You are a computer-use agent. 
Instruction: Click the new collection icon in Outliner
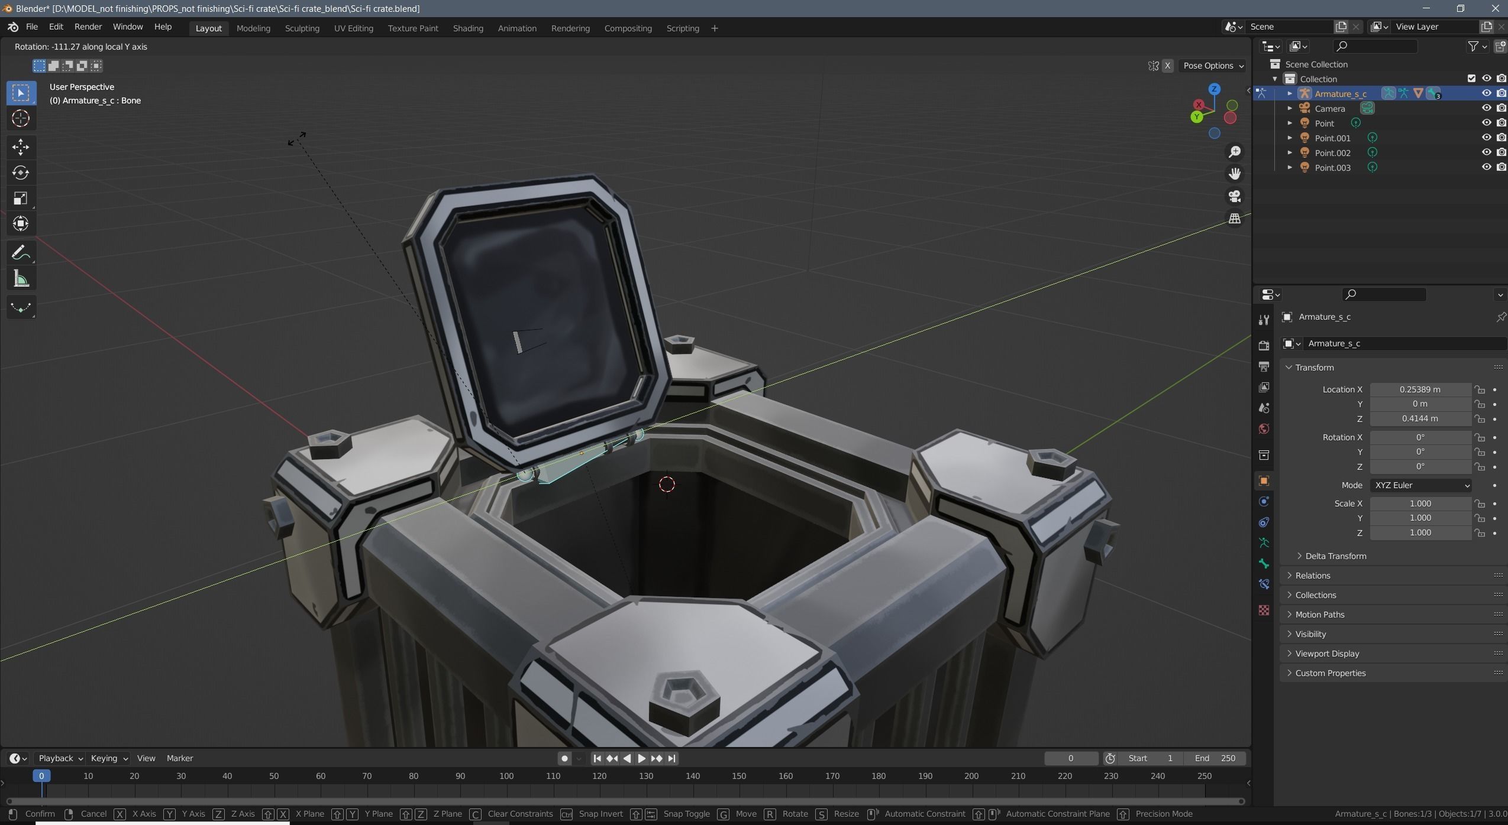point(1500,46)
